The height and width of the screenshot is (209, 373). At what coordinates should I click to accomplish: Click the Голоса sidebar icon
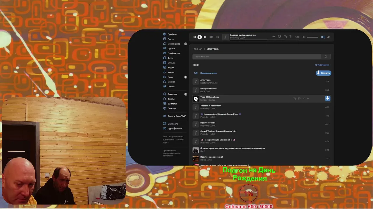165,87
